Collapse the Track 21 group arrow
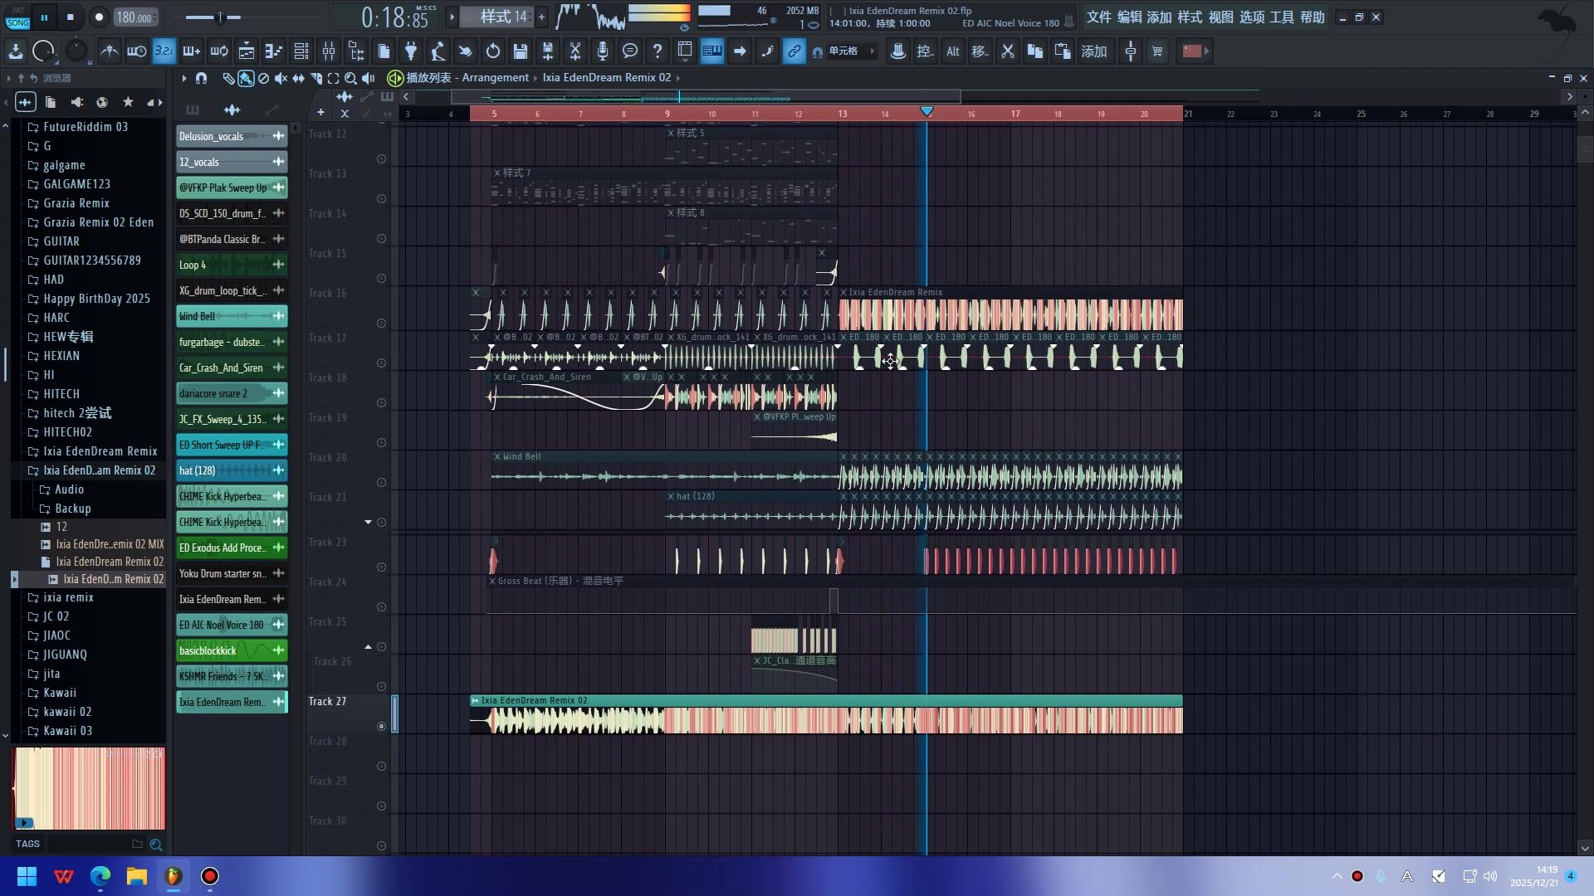 click(x=368, y=523)
